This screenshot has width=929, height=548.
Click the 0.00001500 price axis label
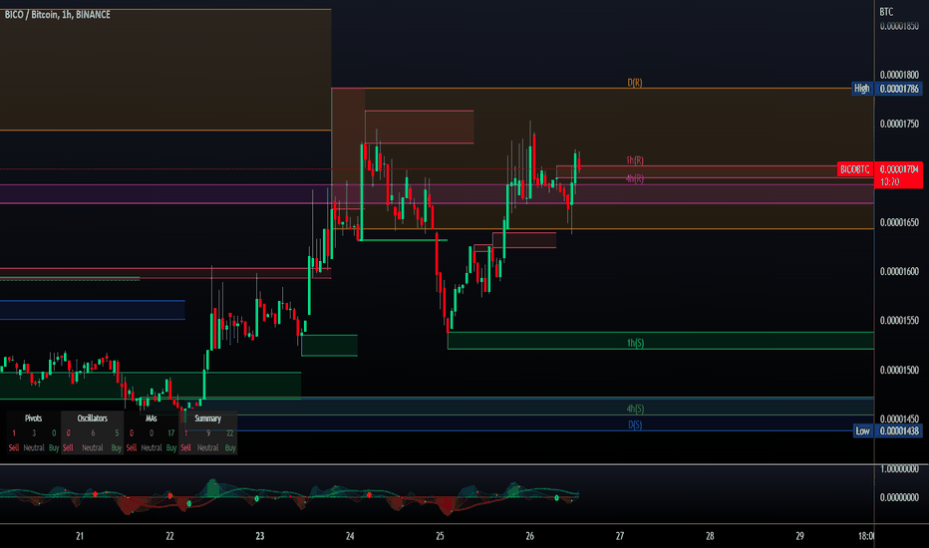[x=899, y=371]
